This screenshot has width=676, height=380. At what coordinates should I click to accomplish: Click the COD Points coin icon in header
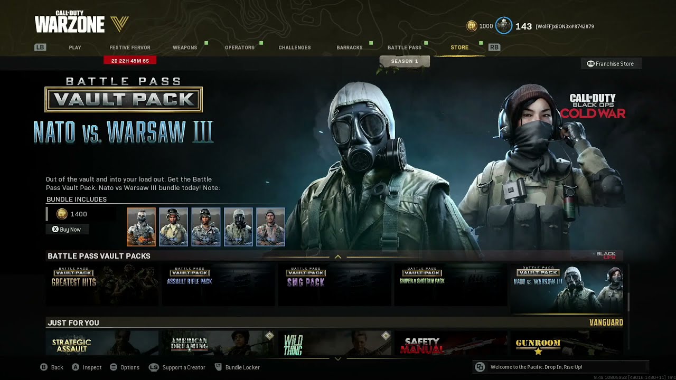(472, 26)
